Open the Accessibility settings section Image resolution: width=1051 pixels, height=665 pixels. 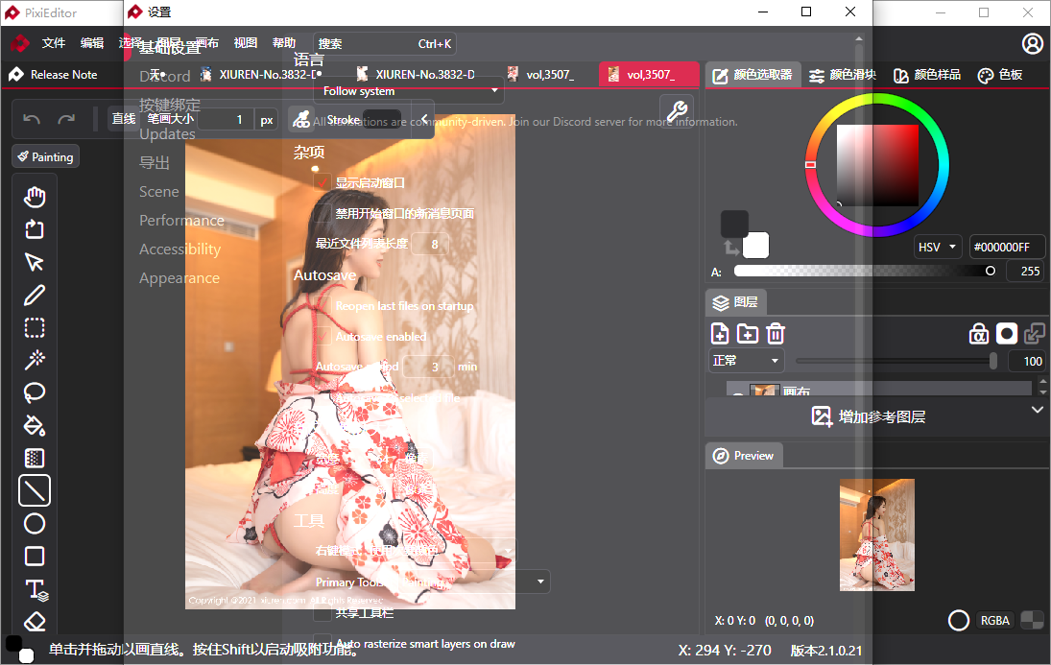click(x=179, y=249)
